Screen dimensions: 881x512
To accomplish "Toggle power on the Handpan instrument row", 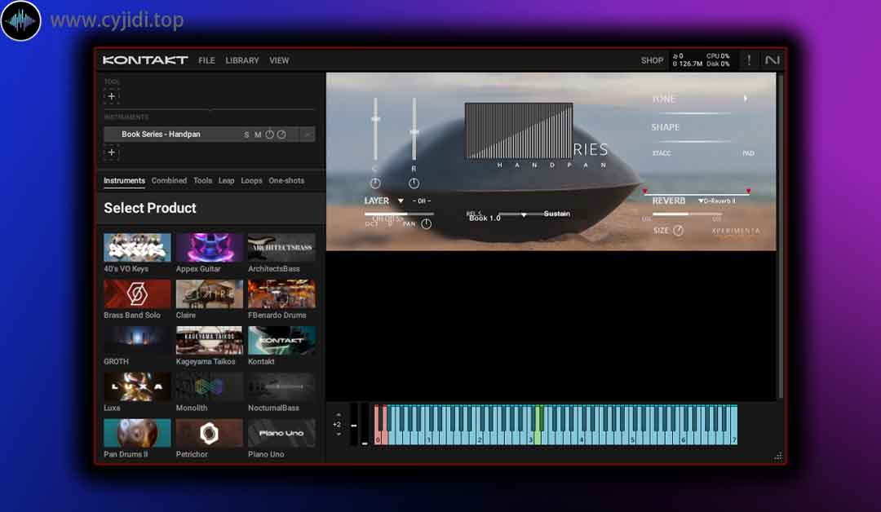I will [269, 135].
